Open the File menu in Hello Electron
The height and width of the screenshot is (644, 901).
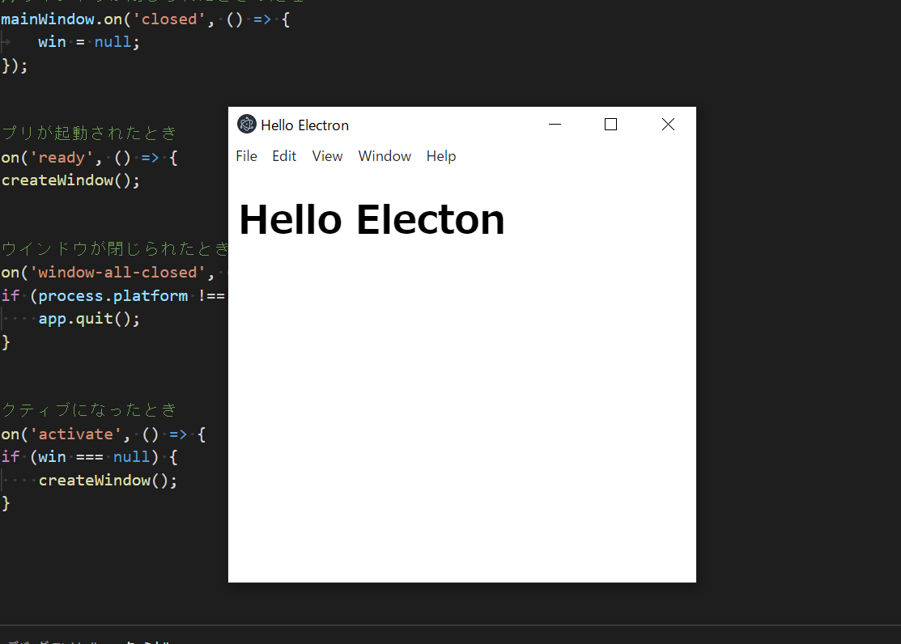pyautogui.click(x=247, y=156)
